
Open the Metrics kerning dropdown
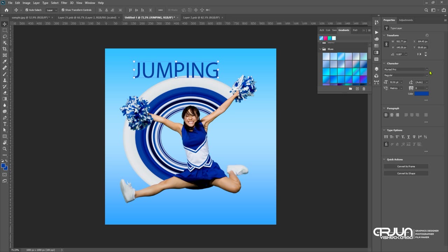pos(401,88)
